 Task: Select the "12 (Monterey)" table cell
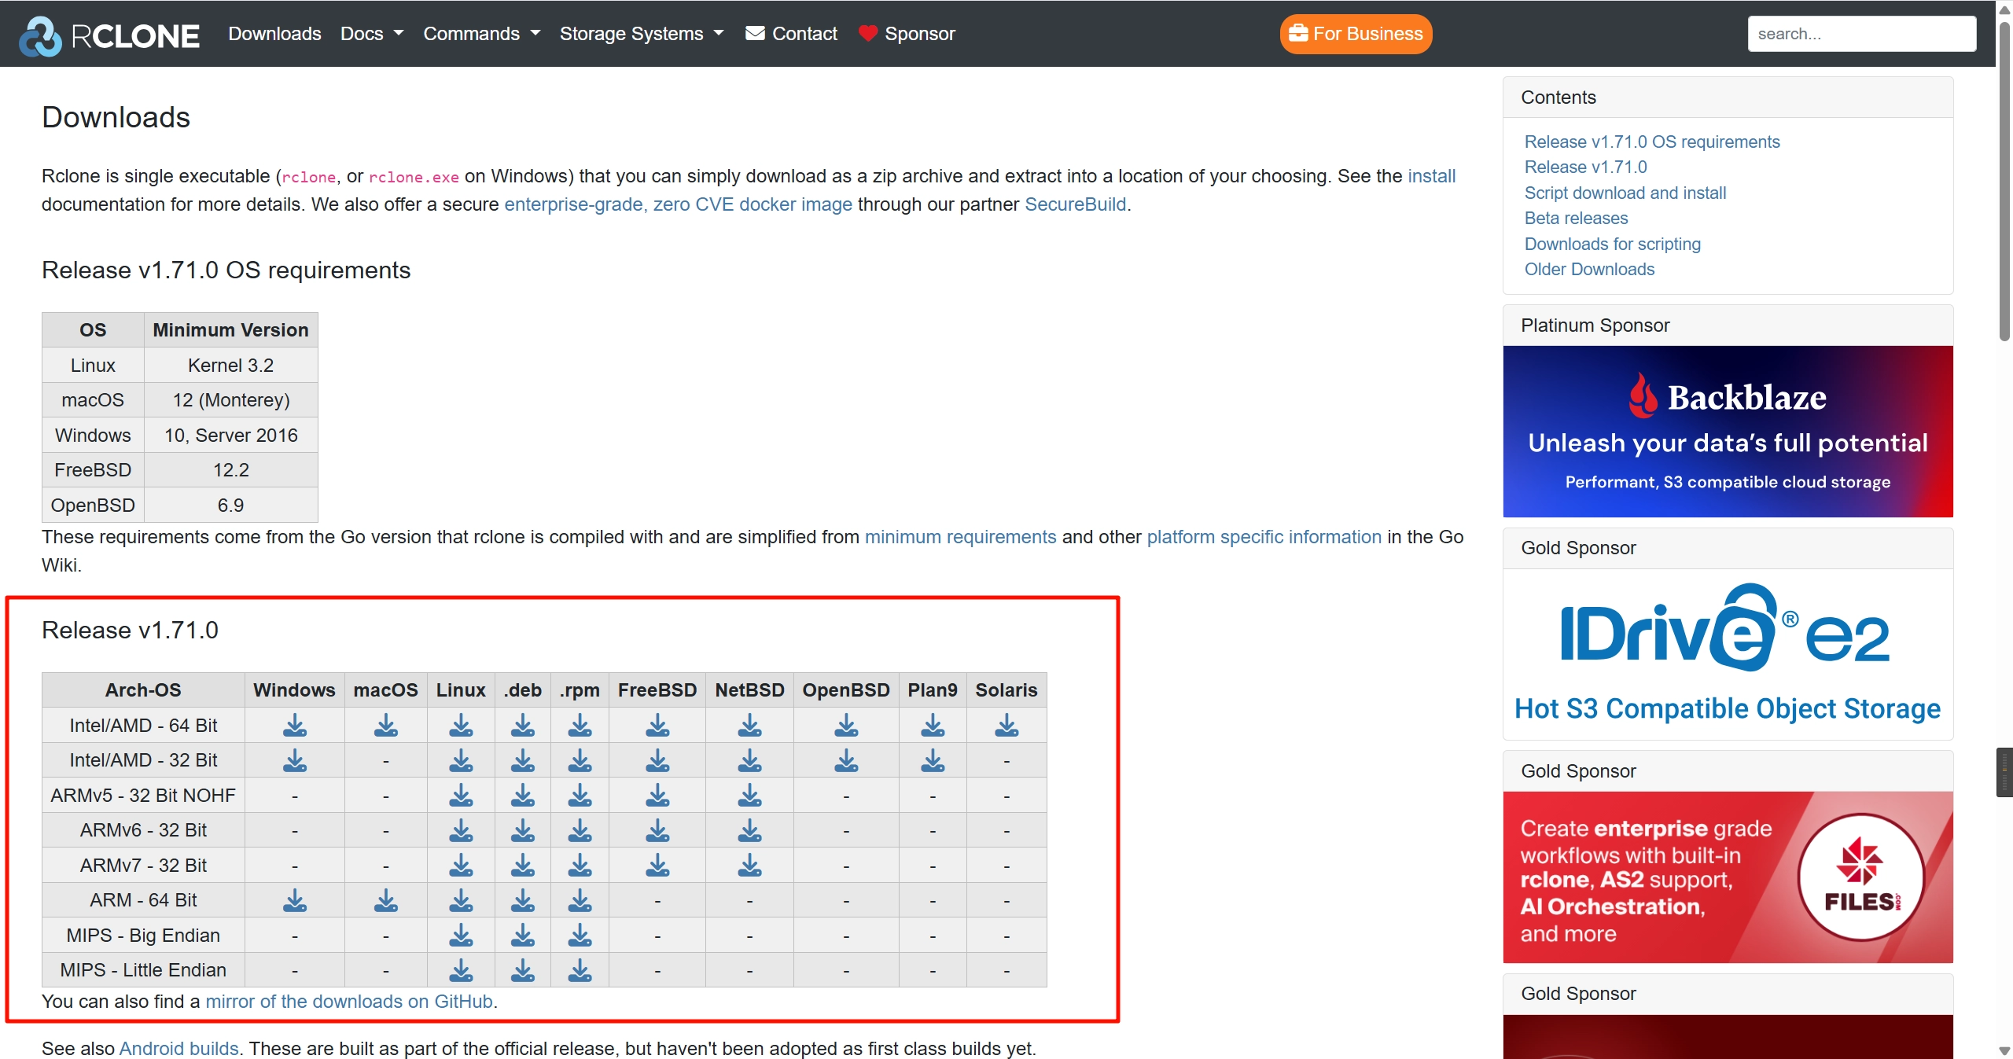click(230, 400)
